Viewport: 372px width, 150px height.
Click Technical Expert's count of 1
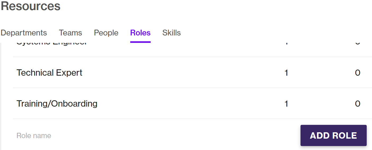(x=286, y=73)
